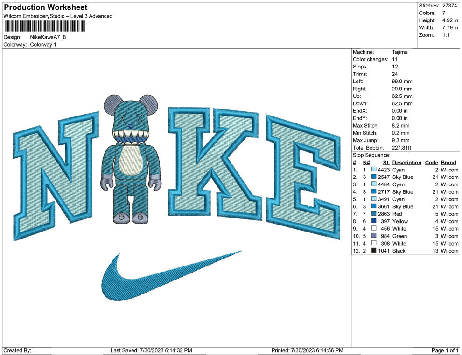Click the Black description in stop 12
Screen dimensions: 462x355
click(399, 251)
